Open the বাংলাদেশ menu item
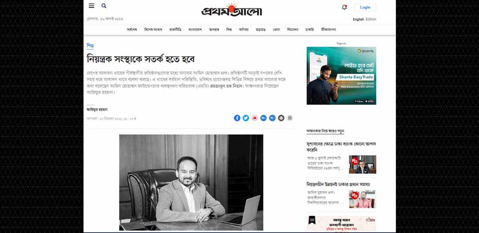The height and width of the screenshot is (233, 479). point(195,29)
